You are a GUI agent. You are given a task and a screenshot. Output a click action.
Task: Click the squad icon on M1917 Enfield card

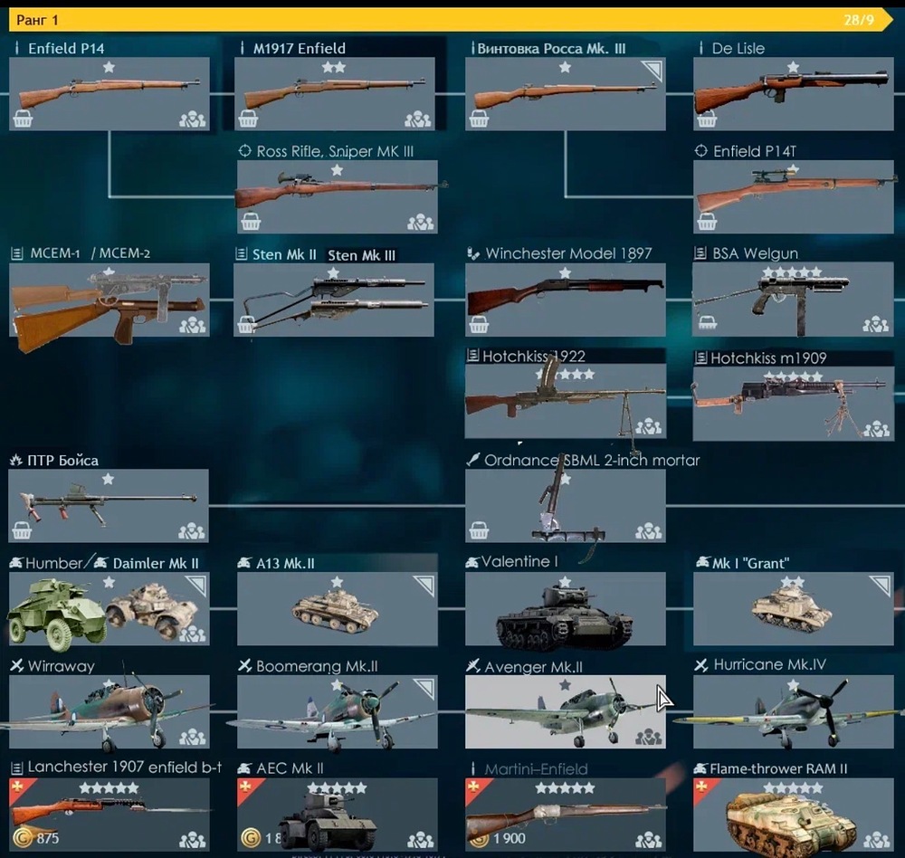pyautogui.click(x=418, y=119)
